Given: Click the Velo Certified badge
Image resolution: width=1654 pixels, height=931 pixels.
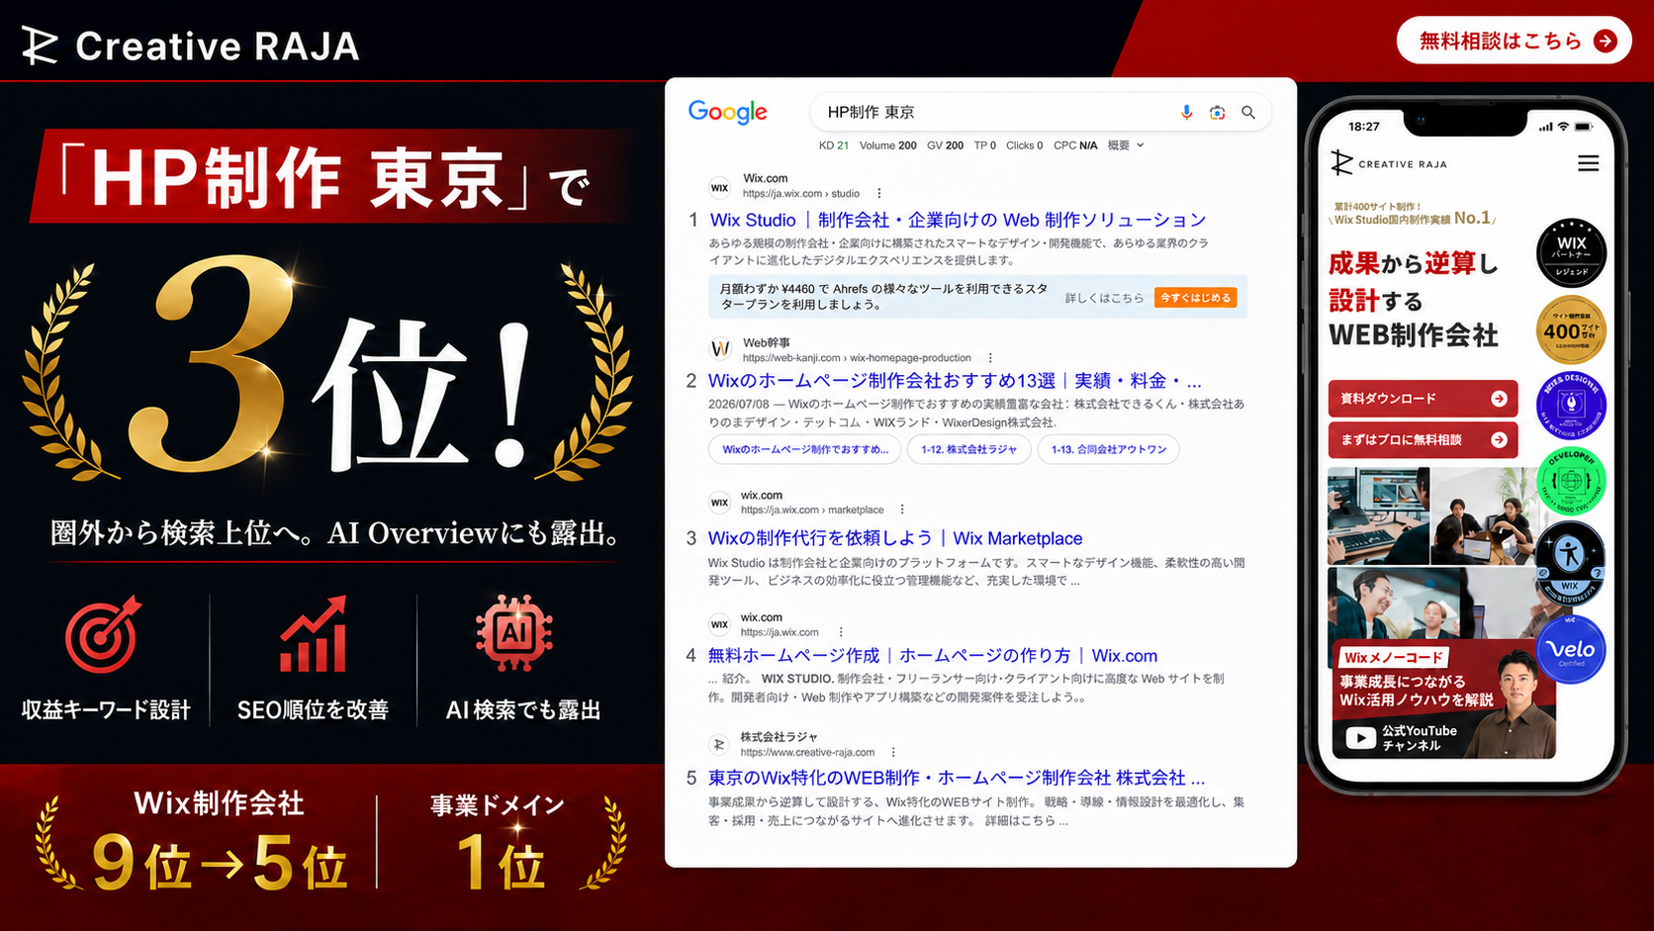Looking at the screenshot, I should [x=1570, y=649].
